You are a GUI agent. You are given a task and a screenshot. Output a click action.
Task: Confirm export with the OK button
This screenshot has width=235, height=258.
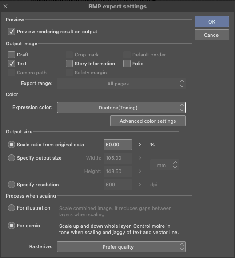point(211,21)
